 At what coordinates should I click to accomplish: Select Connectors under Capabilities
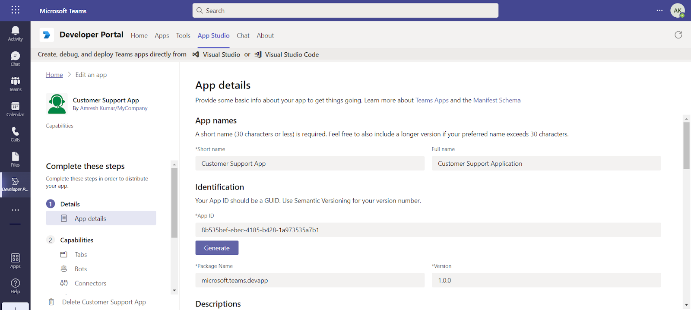coord(90,283)
